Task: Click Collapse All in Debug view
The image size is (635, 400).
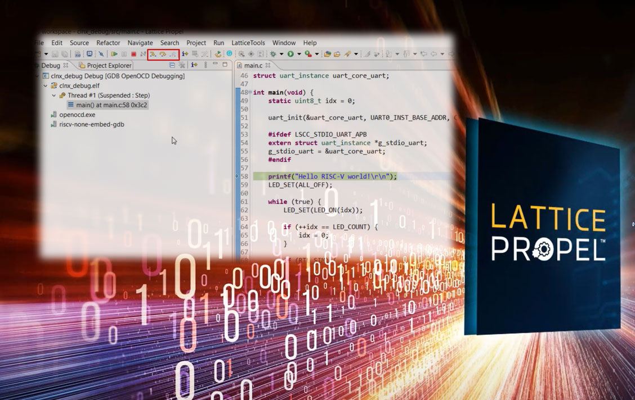Action: pos(172,65)
